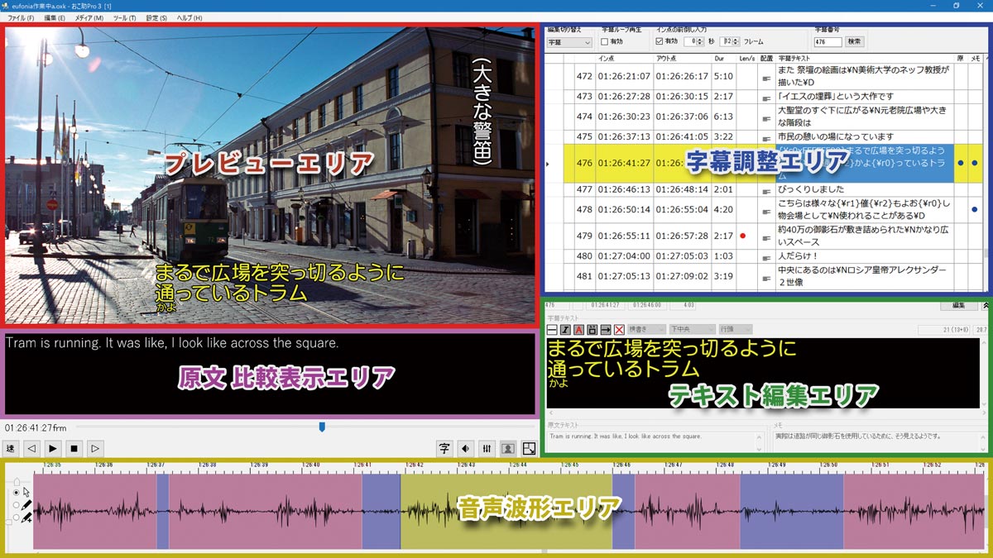This screenshot has height=558, width=993.
Task: Clear subtitle text with the X icon
Action: [x=620, y=330]
